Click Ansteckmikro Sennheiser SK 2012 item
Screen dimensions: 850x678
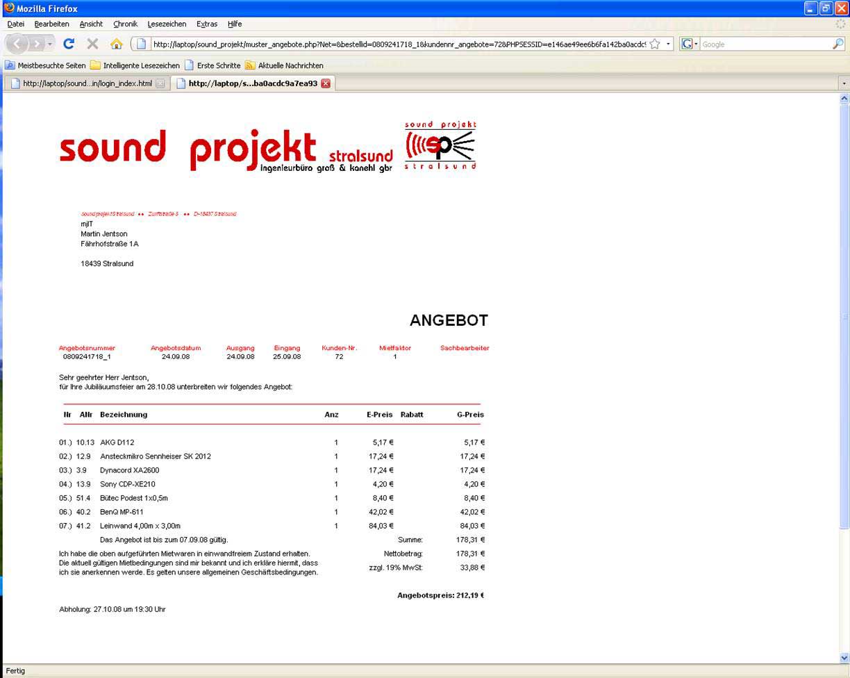156,456
